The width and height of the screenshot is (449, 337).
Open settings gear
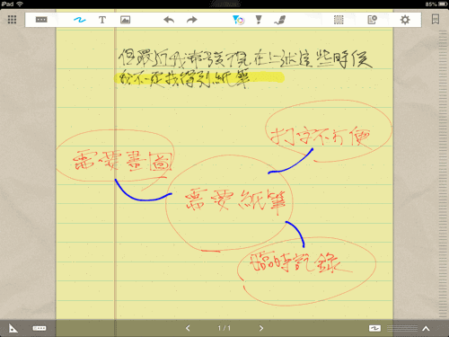point(405,20)
